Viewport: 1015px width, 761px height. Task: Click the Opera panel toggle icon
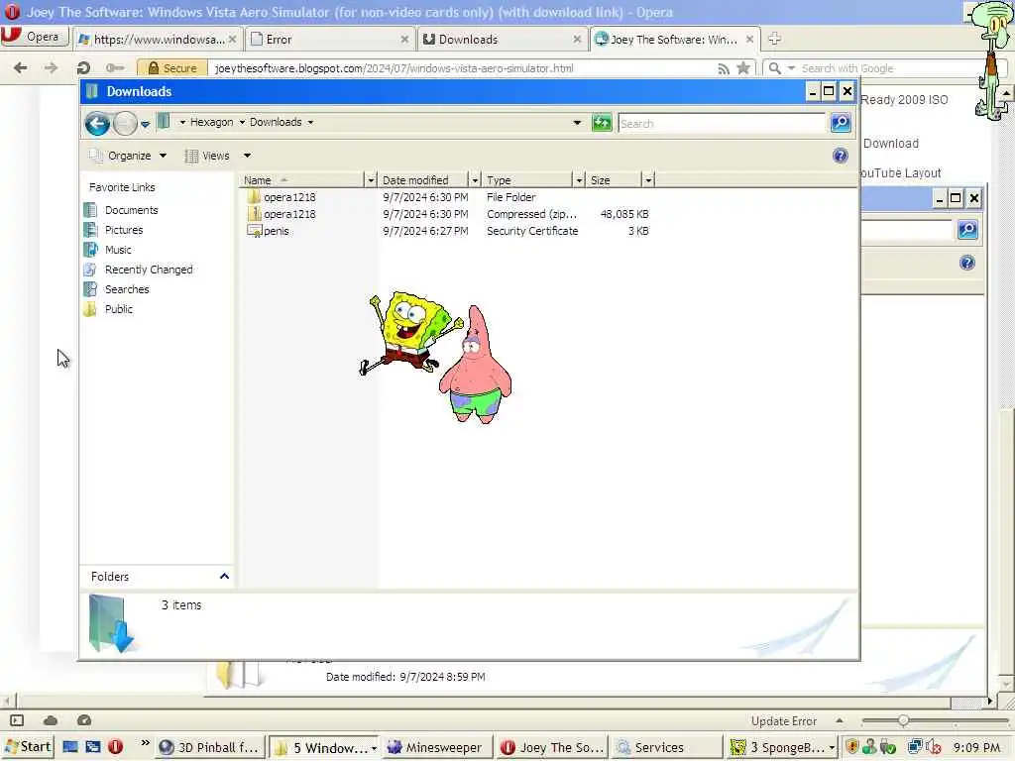click(x=18, y=720)
